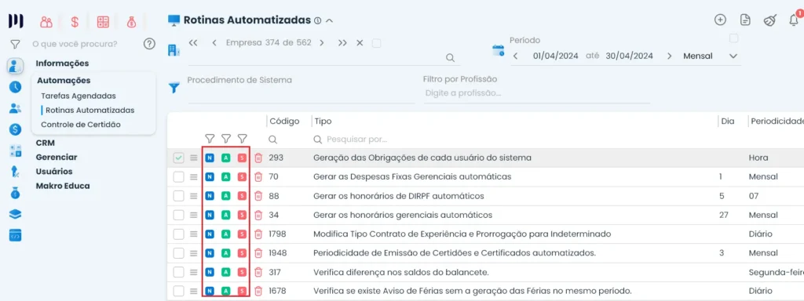
Task: Click the Filtro por Profissão input
Action: pyautogui.click(x=537, y=93)
